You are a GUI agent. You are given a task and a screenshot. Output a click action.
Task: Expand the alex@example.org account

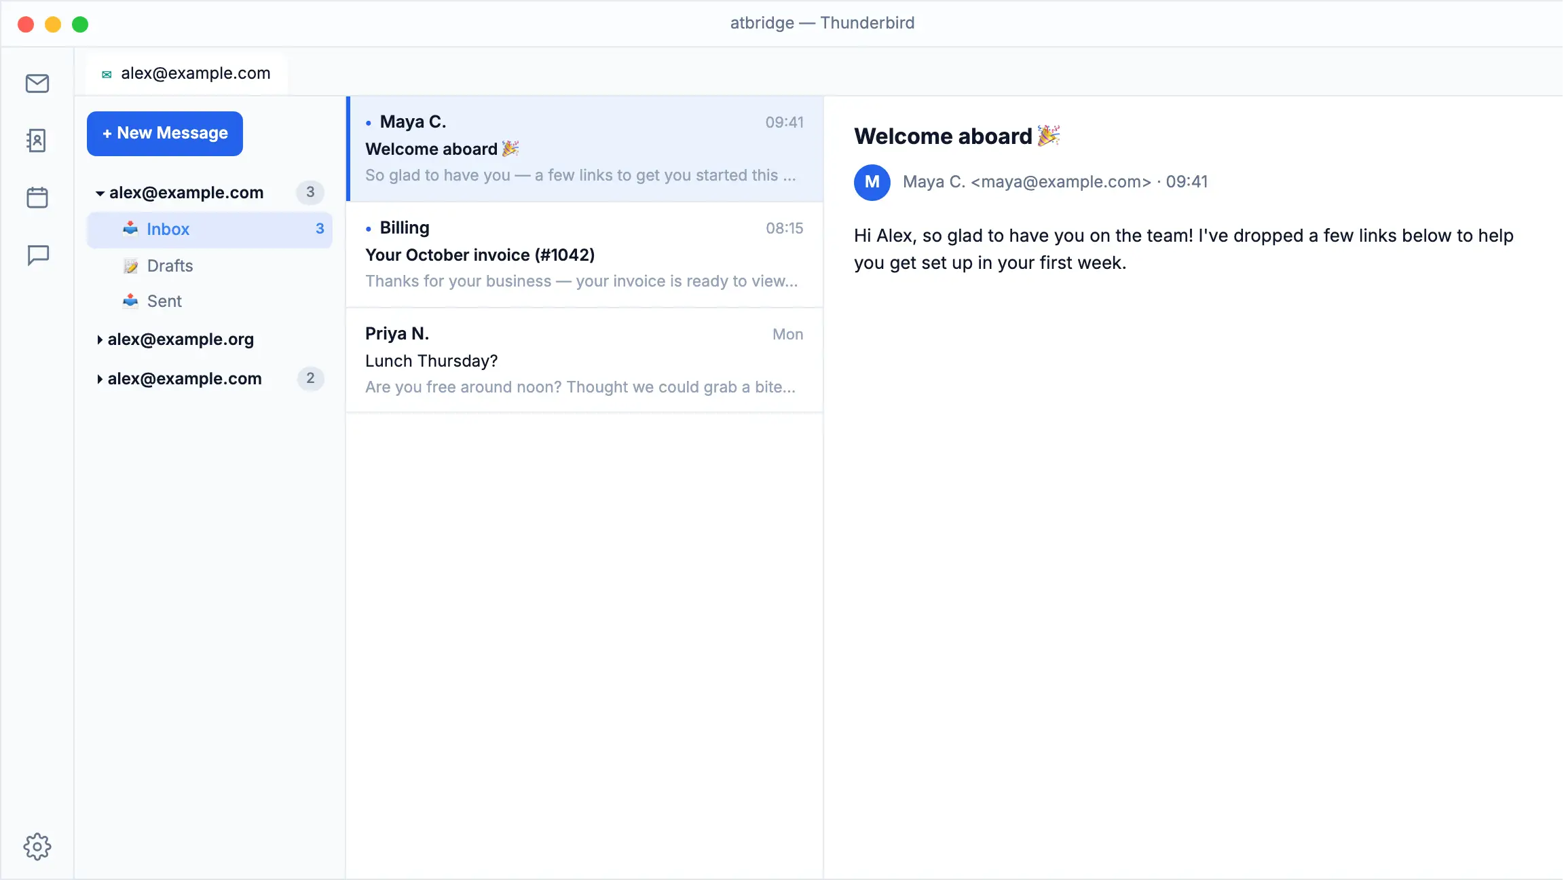tap(100, 340)
